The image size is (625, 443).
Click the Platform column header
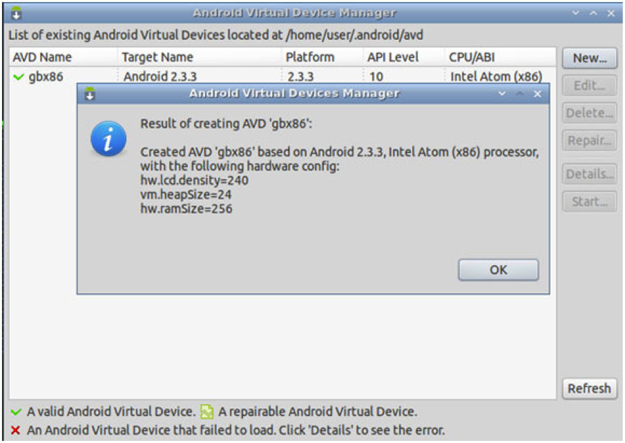[310, 57]
